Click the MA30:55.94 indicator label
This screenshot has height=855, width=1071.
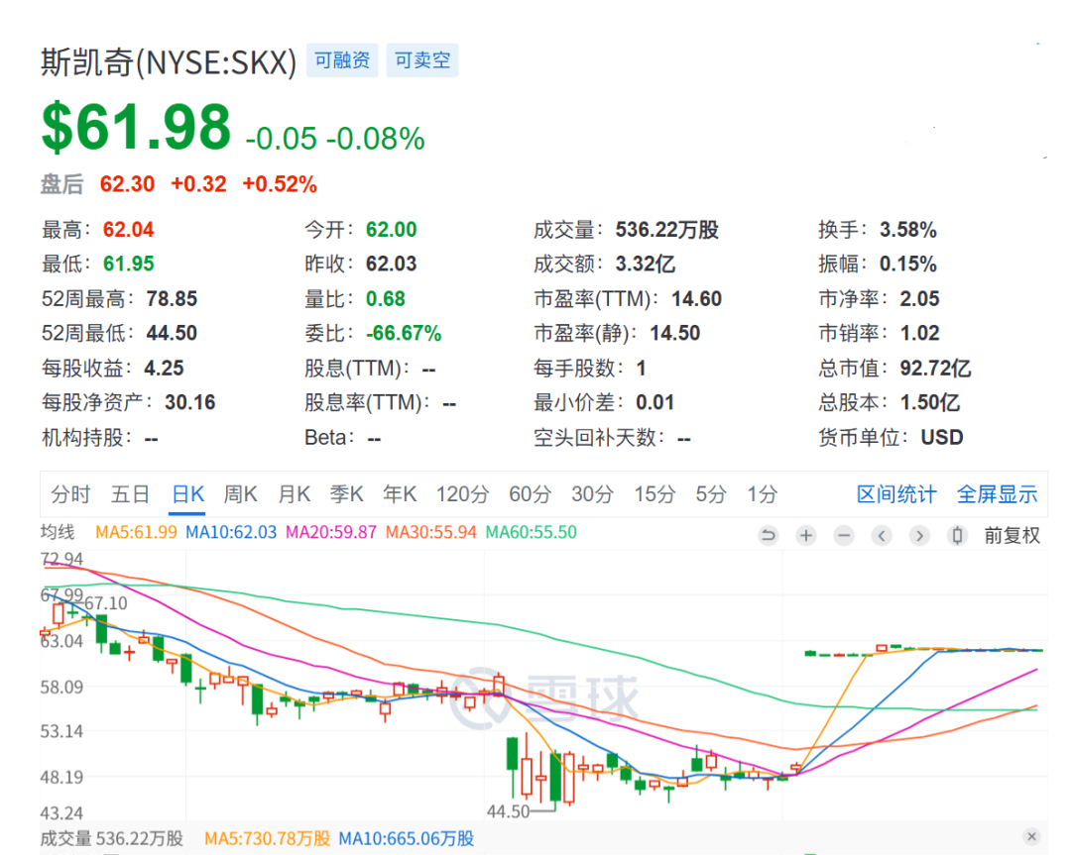430,532
